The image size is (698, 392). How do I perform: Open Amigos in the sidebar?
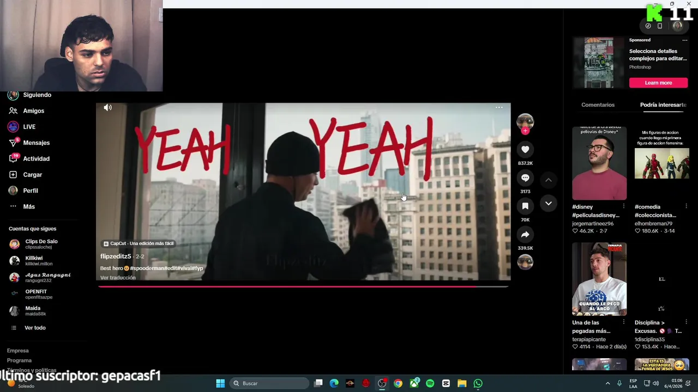pyautogui.click(x=33, y=111)
